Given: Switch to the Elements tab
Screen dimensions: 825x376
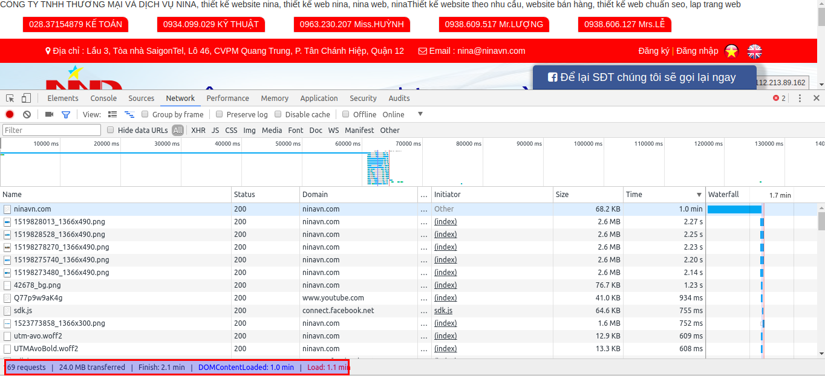Looking at the screenshot, I should pyautogui.click(x=63, y=98).
